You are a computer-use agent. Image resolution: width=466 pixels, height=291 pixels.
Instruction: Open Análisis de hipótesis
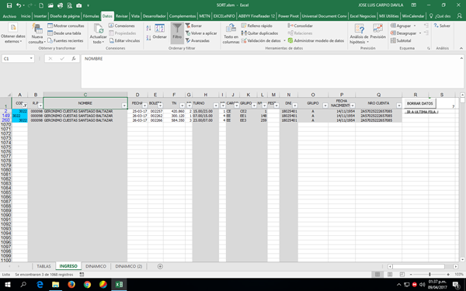pyautogui.click(x=359, y=34)
